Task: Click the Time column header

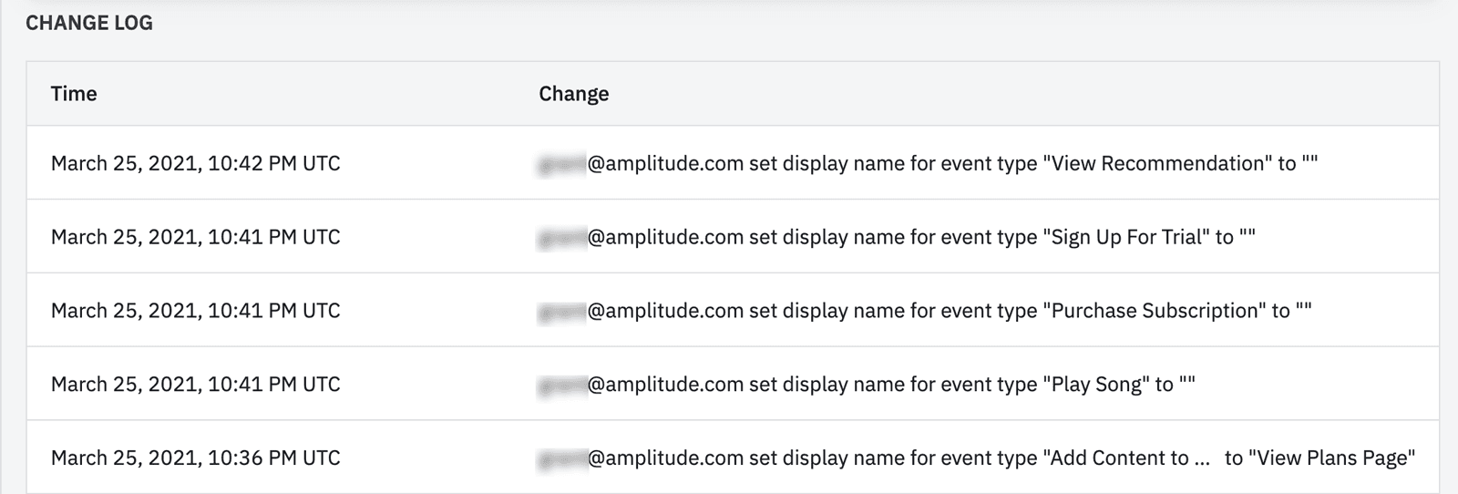Action: click(74, 94)
